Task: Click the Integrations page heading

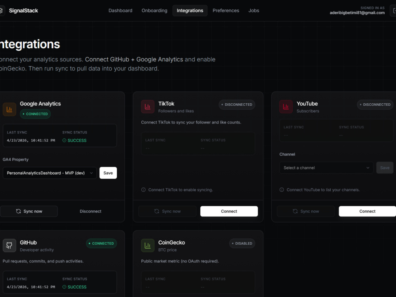Action: (30, 44)
